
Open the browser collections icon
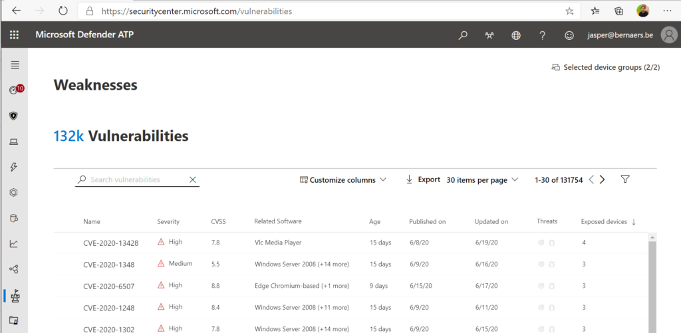click(619, 11)
